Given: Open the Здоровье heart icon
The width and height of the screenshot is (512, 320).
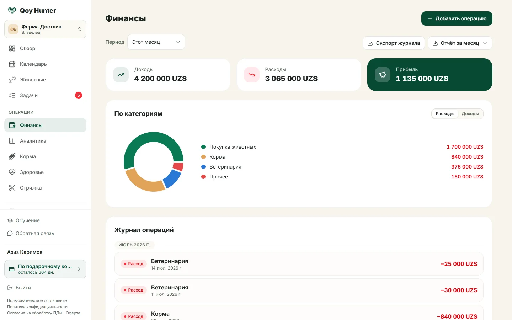Looking at the screenshot, I should (12, 172).
